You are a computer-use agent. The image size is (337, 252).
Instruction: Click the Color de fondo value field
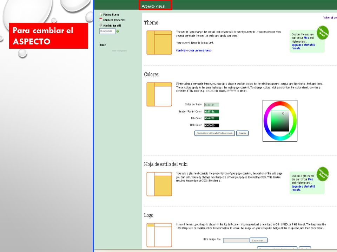[211, 105]
